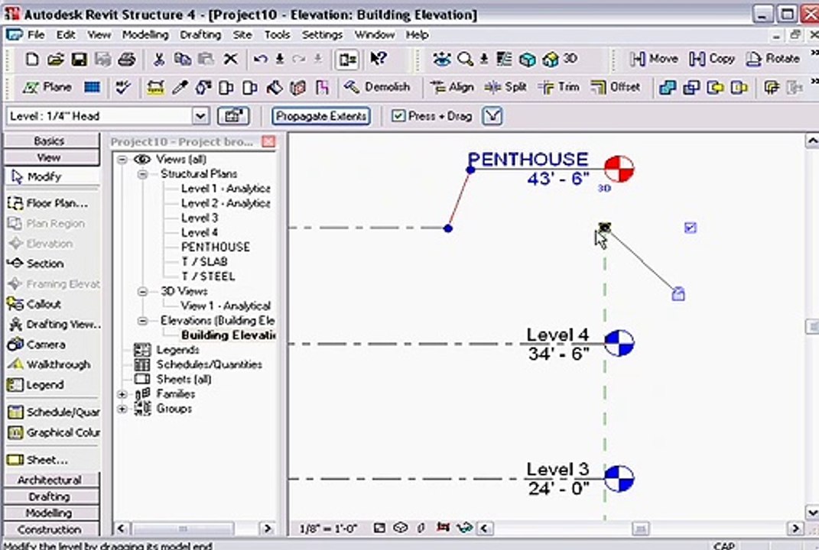Select the Align tool
Screen dimensions: 819x550
click(452, 87)
